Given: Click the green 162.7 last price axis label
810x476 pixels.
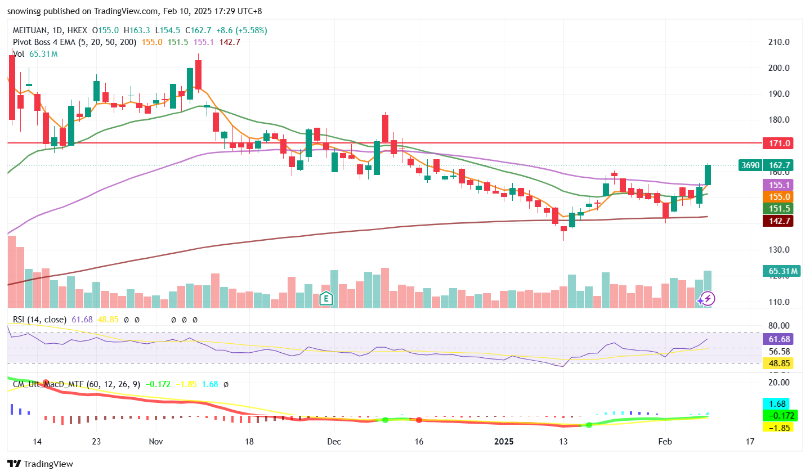Looking at the screenshot, I should pyautogui.click(x=778, y=165).
